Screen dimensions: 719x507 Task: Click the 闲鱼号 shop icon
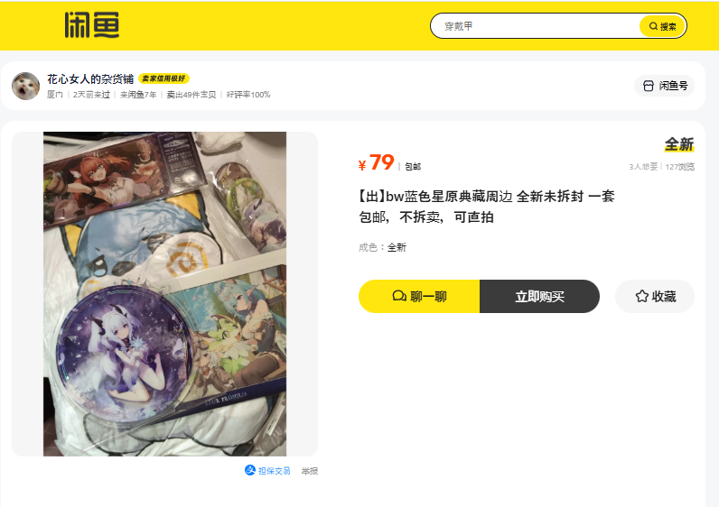coord(648,86)
